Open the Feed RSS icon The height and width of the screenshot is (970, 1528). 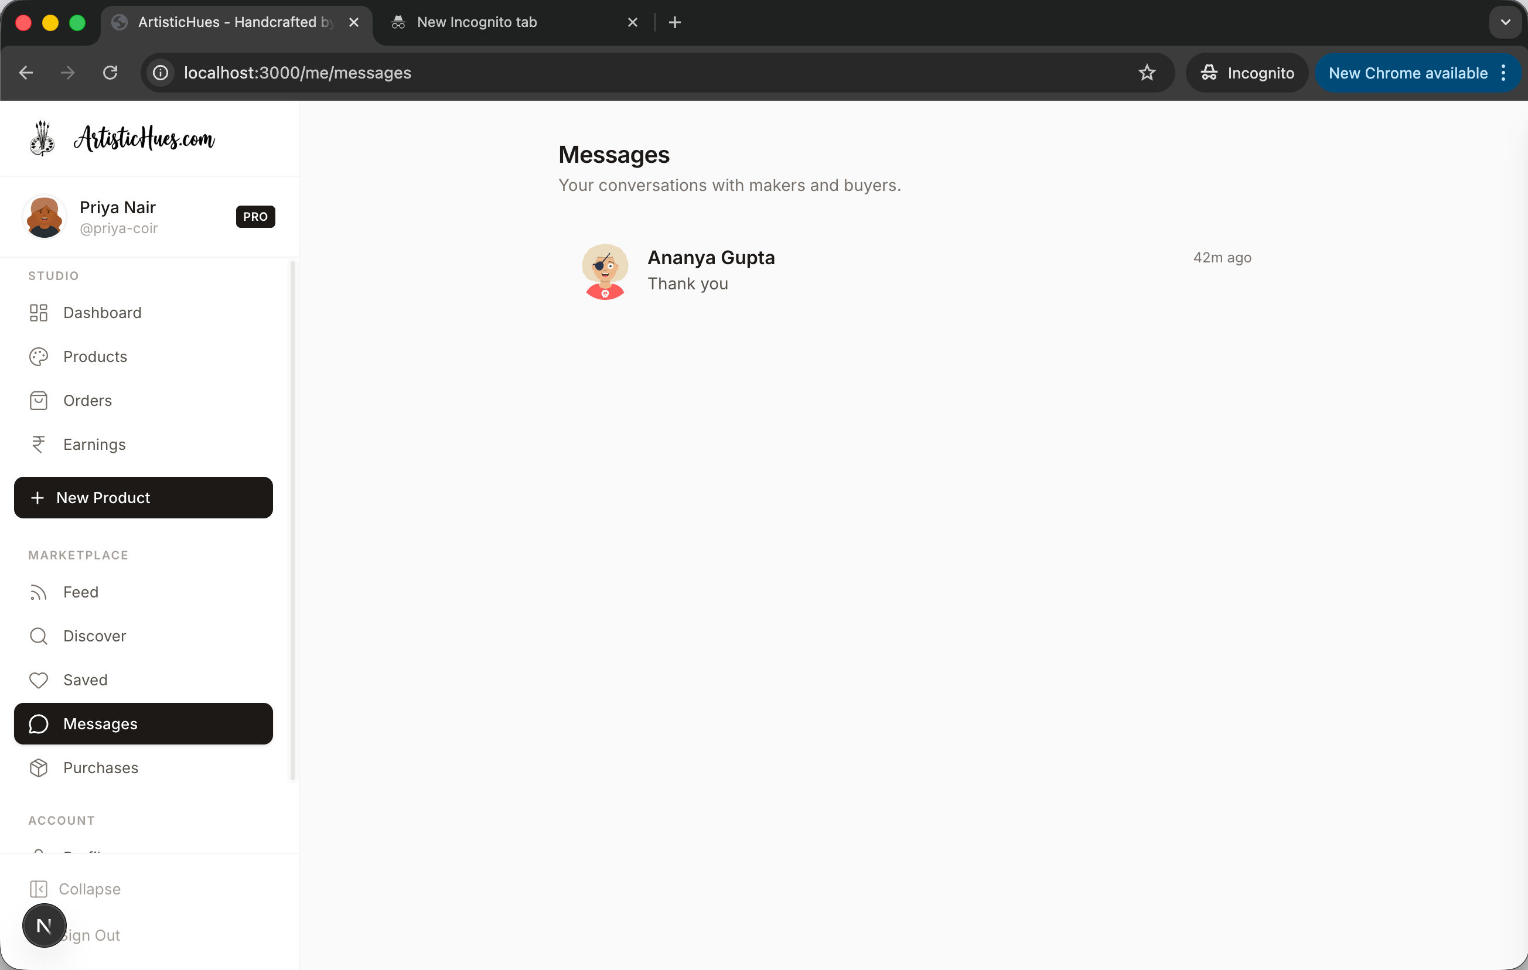(39, 592)
